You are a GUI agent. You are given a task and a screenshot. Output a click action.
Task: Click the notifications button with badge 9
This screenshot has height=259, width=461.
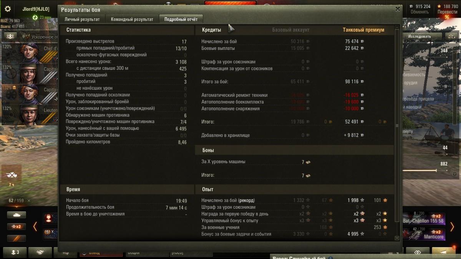pos(444,252)
